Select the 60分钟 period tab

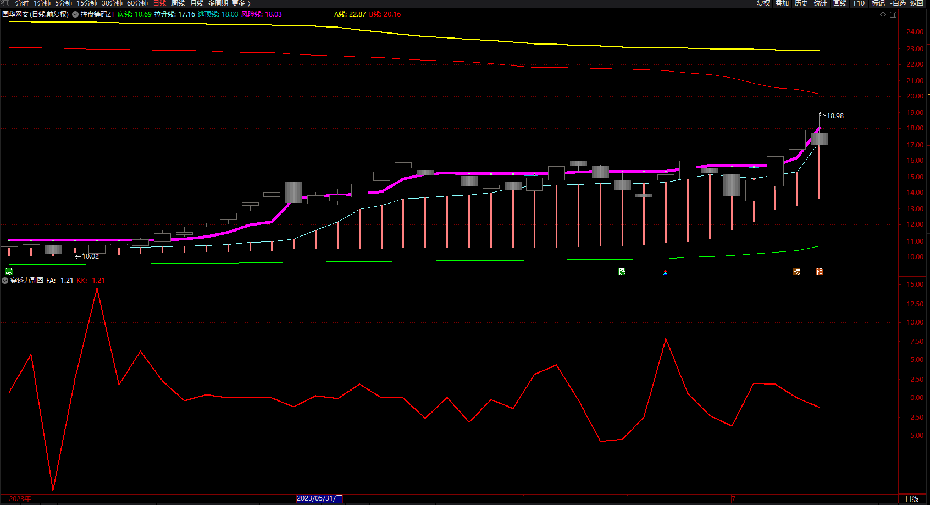[x=137, y=3]
